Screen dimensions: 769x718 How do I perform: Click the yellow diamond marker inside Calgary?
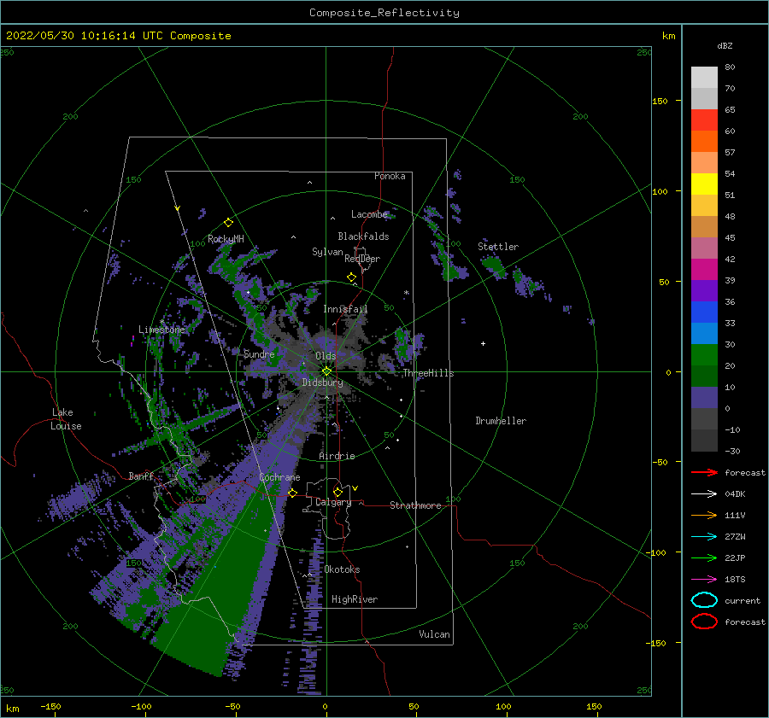coord(338,492)
